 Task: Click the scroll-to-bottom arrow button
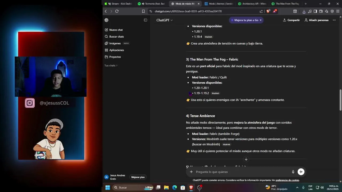coord(246,159)
